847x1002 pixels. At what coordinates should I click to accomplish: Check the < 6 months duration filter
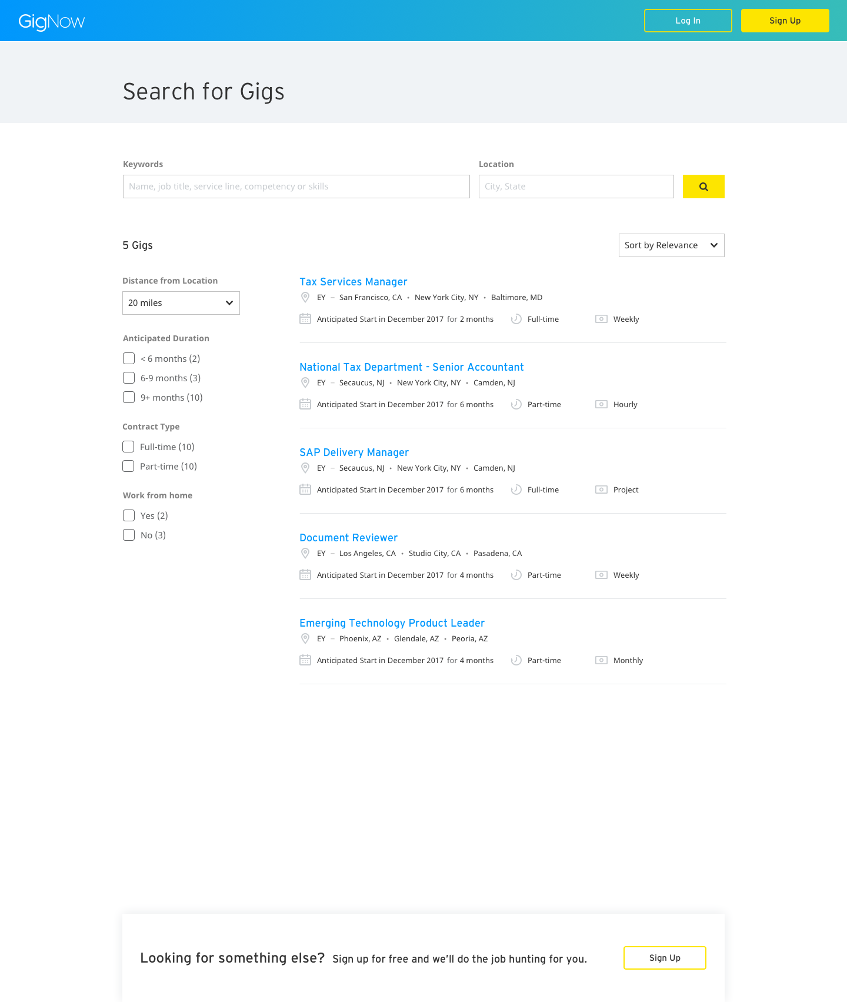pyautogui.click(x=129, y=358)
